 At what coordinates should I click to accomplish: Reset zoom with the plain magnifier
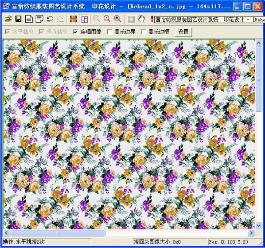tap(107, 19)
